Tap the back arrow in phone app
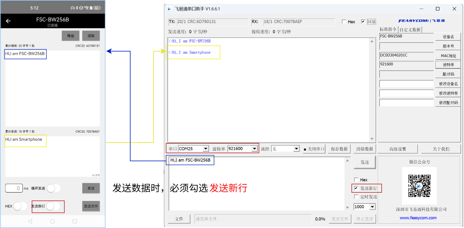 pyautogui.click(x=8, y=21)
